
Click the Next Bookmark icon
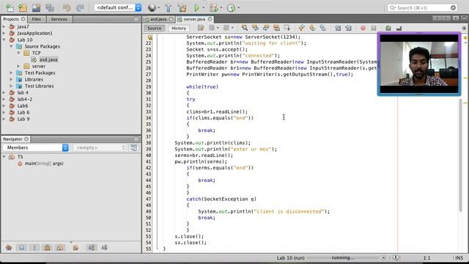point(312,28)
